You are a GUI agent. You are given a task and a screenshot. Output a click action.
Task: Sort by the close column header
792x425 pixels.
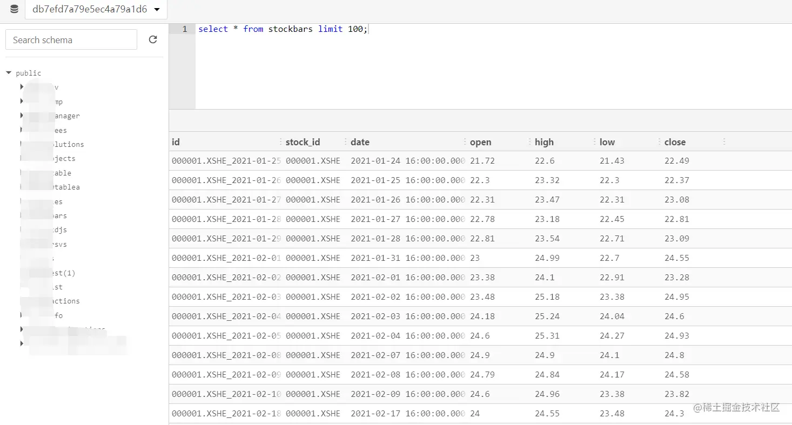pyautogui.click(x=675, y=142)
